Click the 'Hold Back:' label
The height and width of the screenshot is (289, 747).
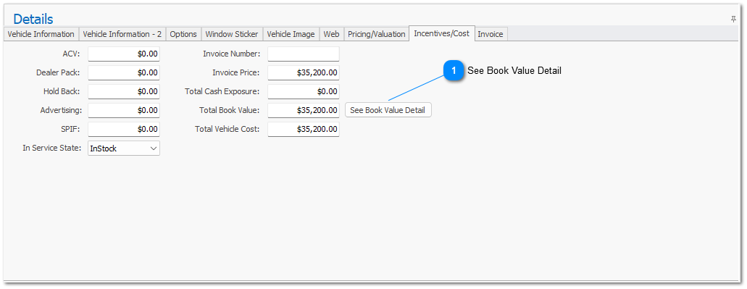click(62, 91)
